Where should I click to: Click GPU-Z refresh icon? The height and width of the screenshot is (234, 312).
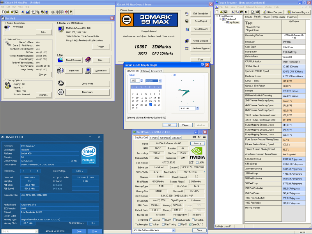(199, 137)
